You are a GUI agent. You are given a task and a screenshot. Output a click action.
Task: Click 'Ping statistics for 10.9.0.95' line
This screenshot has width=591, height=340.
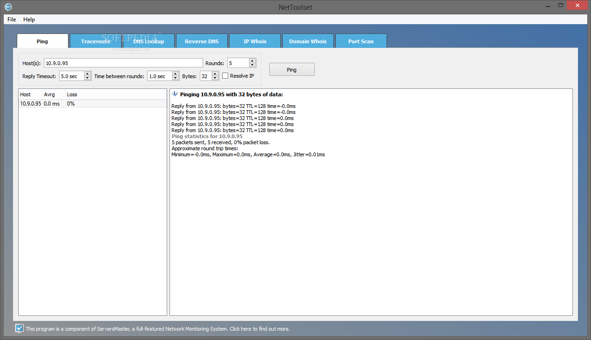coord(207,136)
